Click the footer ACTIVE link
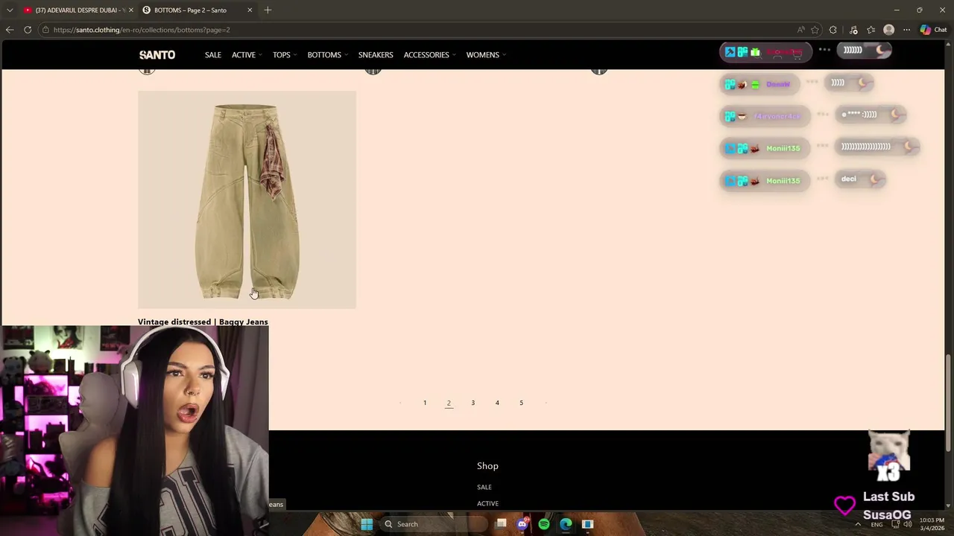The image size is (954, 536). (x=487, y=503)
